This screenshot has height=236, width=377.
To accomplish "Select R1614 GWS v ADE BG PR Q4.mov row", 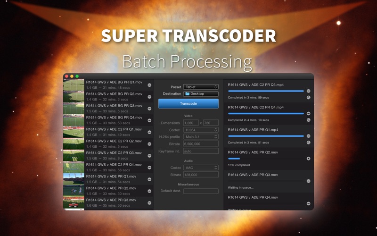I will click(108, 120).
